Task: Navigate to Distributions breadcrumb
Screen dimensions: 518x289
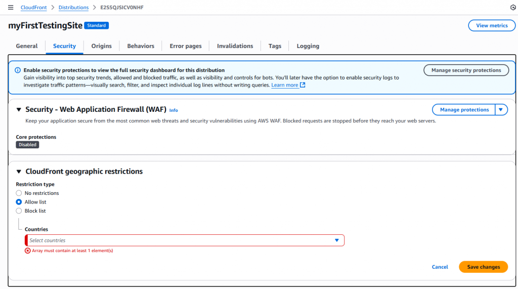Action: click(74, 7)
